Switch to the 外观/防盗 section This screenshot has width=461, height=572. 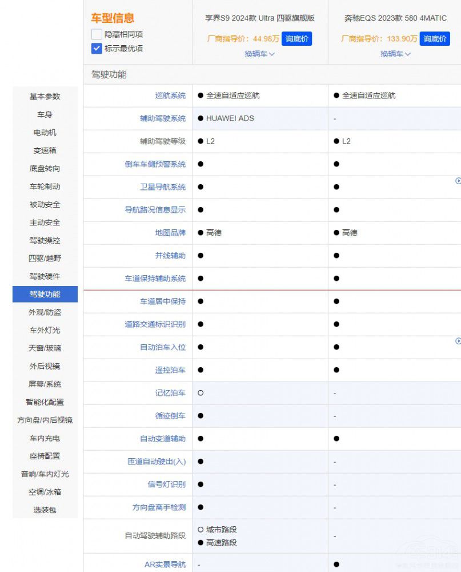(44, 312)
